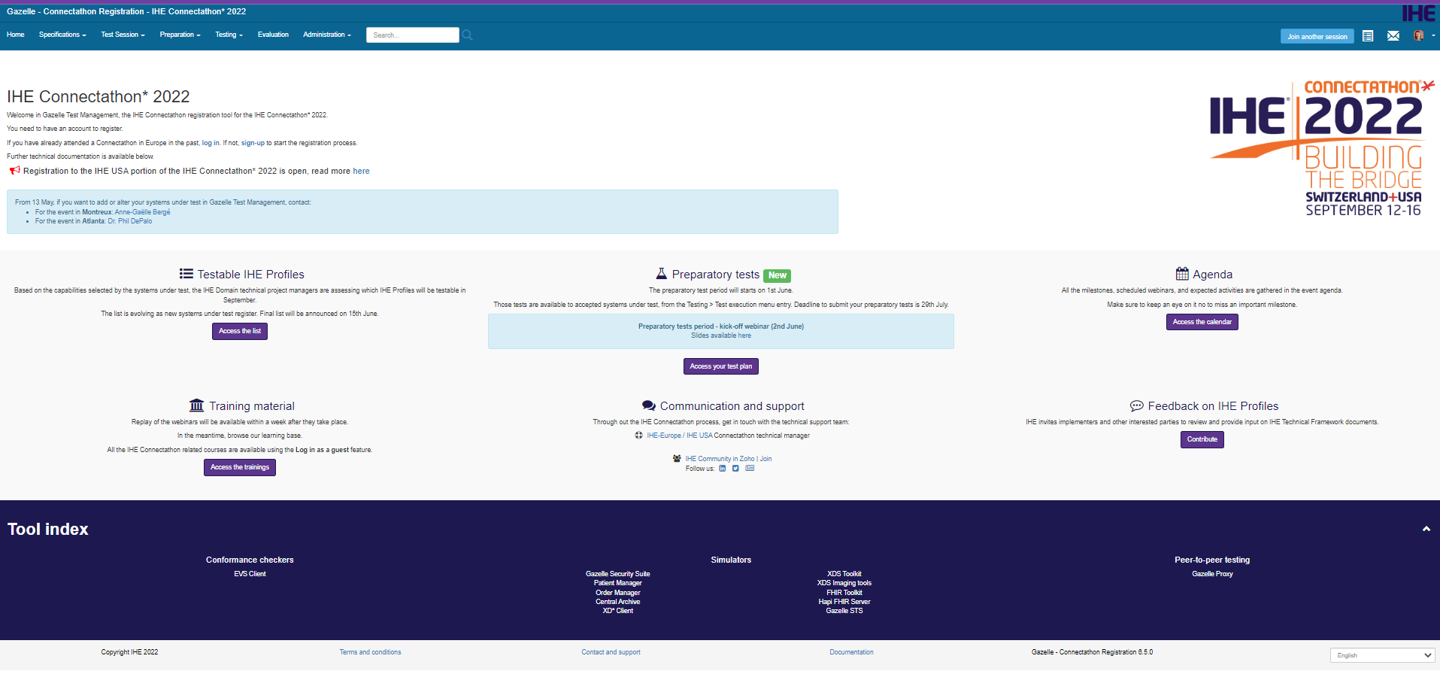Screen dimensions: 1440x674
Task: Go to the Evaluation menu item
Action: click(273, 35)
